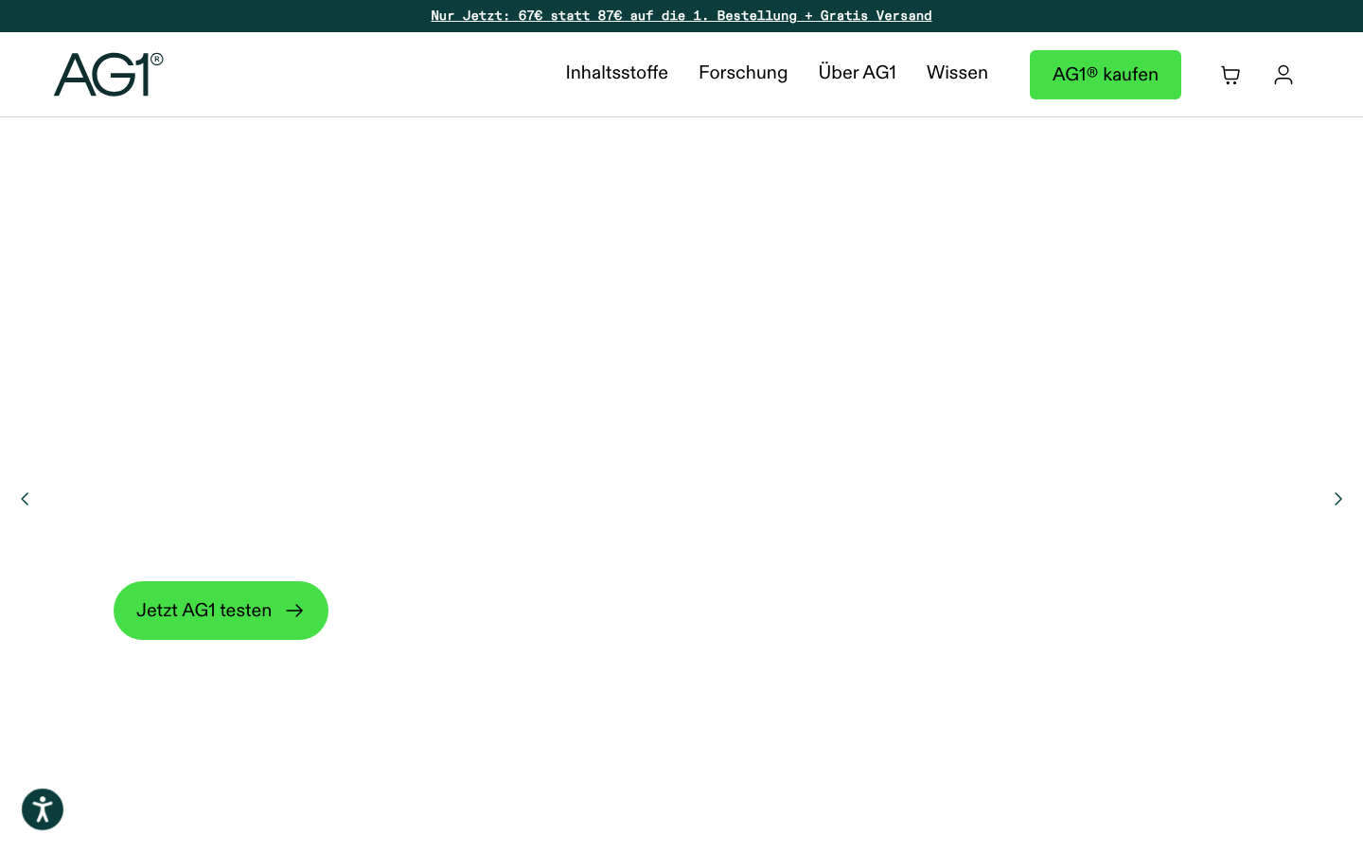Image resolution: width=1363 pixels, height=852 pixels.
Task: Follow the Nur Jetzt promo banner link
Action: tap(681, 16)
